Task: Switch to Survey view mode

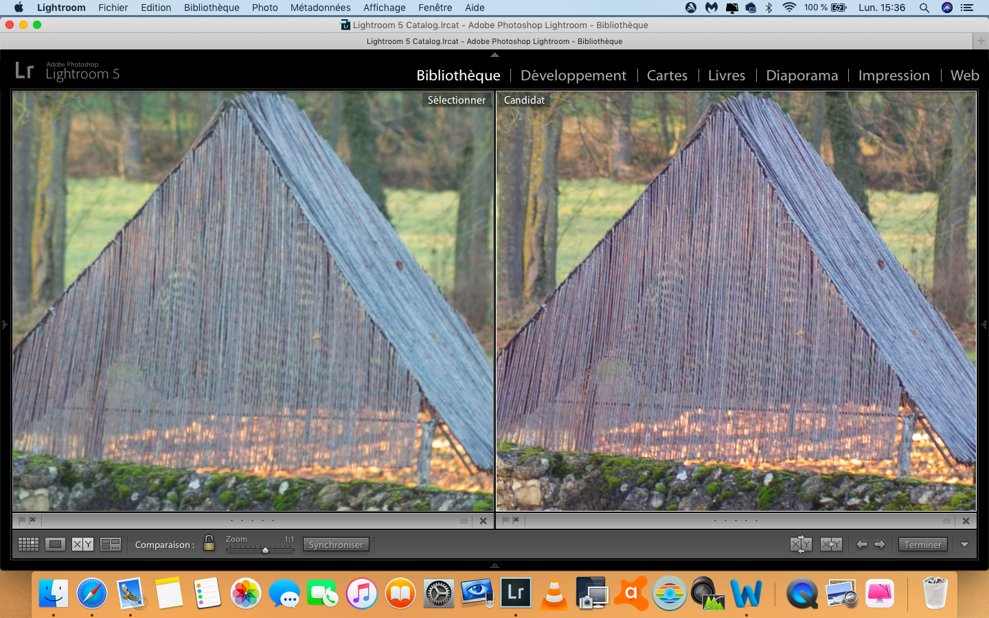Action: point(111,545)
